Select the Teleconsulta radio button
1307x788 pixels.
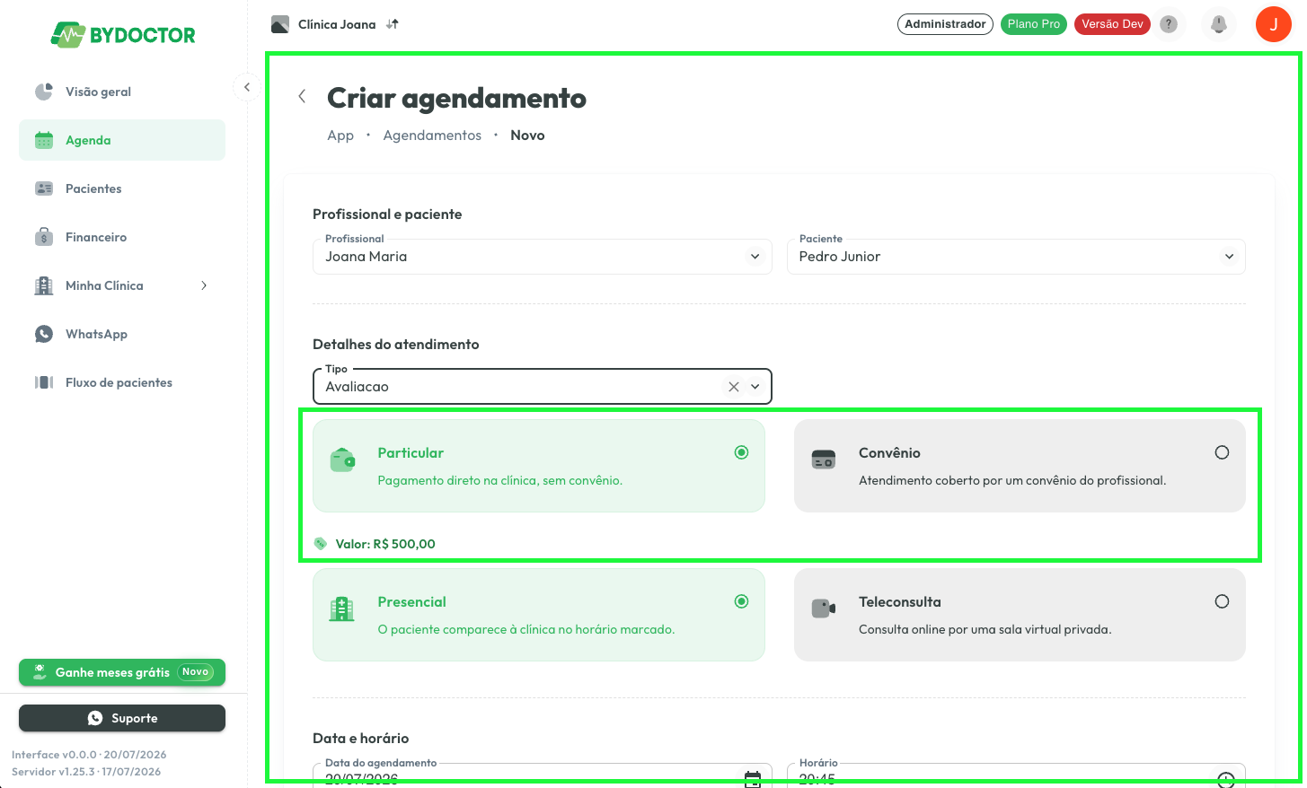coord(1222,601)
